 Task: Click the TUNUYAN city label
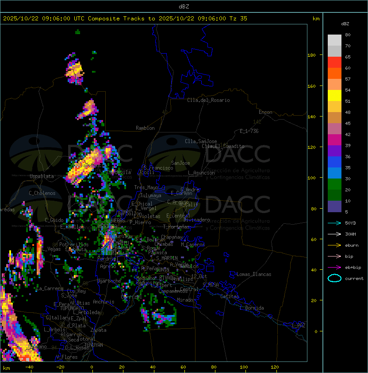point(94,345)
